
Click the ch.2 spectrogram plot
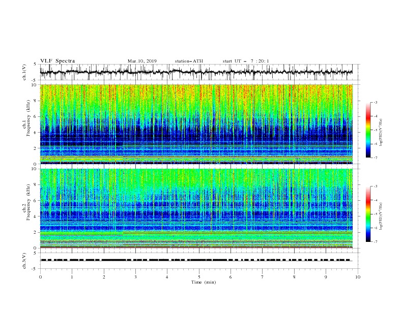(x=196, y=208)
